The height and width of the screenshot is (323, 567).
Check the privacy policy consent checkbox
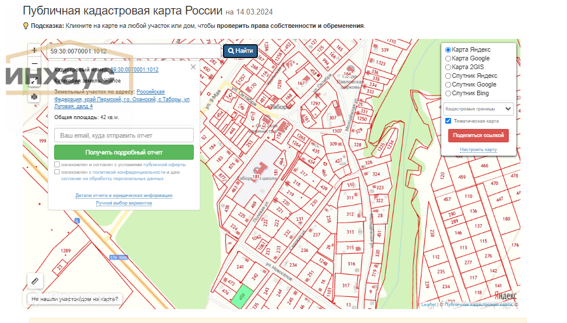[57, 172]
